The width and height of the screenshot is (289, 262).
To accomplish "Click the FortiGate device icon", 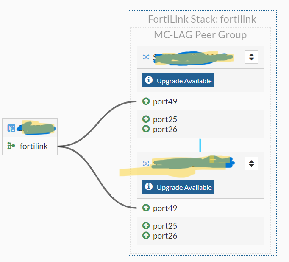I will (x=11, y=128).
